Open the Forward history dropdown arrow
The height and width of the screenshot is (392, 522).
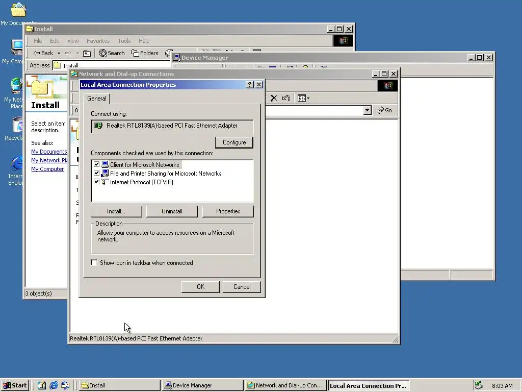tap(77, 53)
